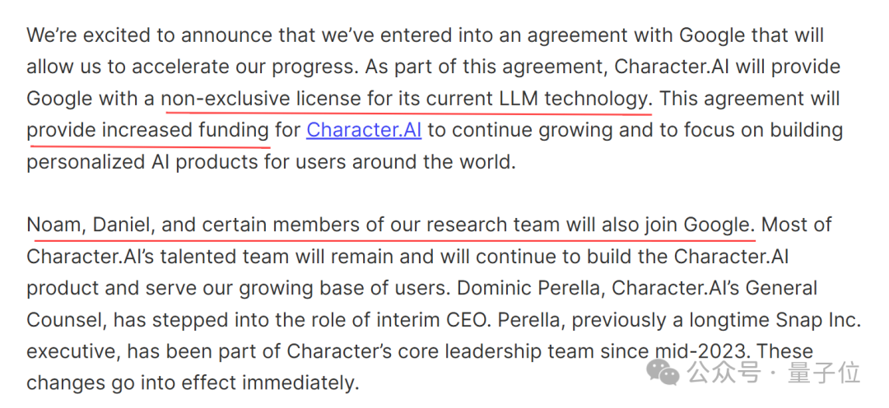The height and width of the screenshot is (408, 889).
Task: Click the underlined phrase 'non-exclusive license'
Action: [262, 100]
